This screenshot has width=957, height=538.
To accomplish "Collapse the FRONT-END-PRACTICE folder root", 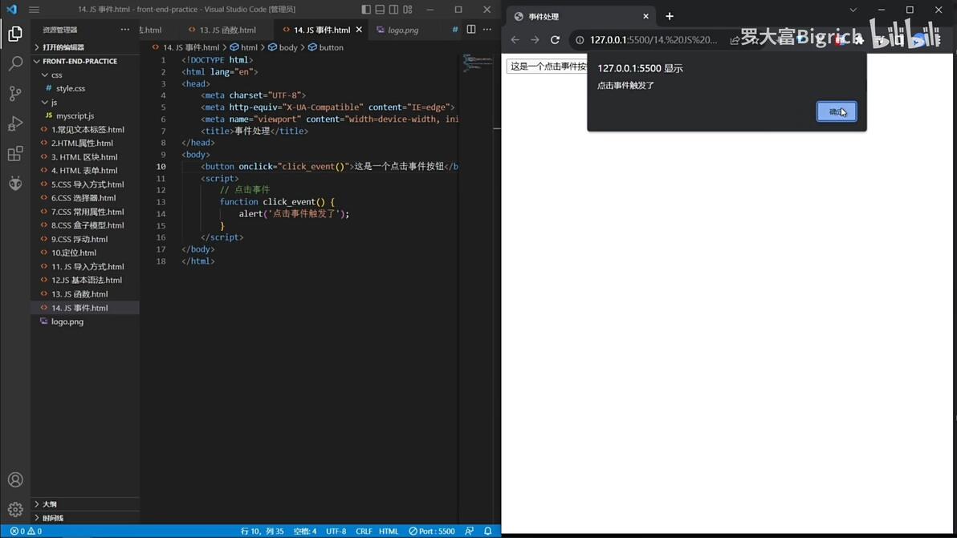I will tap(79, 61).
